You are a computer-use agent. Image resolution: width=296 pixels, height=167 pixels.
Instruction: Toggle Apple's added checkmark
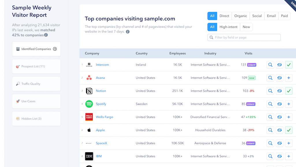(x=288, y=130)
